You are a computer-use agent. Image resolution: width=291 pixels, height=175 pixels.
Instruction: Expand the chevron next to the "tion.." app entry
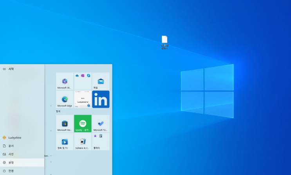tap(51, 156)
